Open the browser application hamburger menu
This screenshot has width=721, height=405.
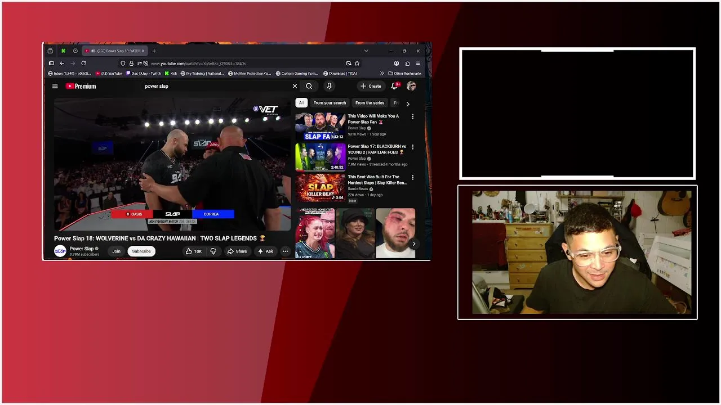(x=418, y=64)
